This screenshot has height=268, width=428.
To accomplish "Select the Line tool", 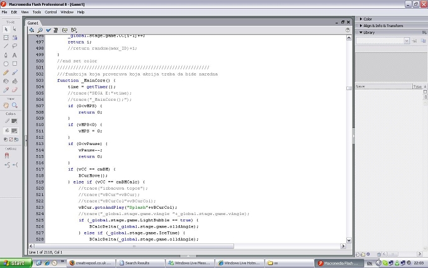I will coord(6,46).
